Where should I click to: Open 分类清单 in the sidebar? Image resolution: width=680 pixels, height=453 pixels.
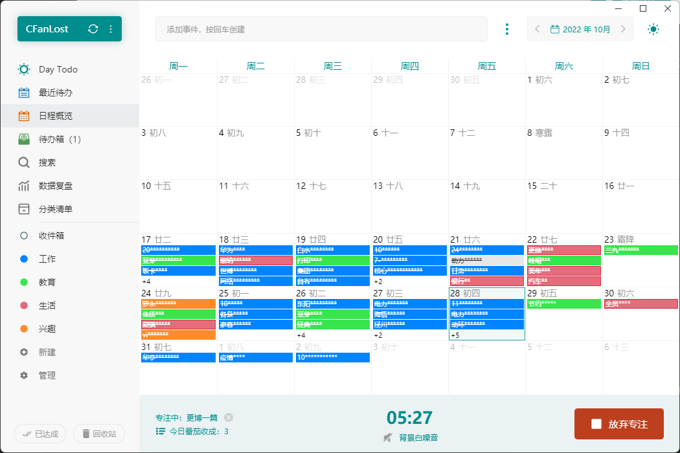70,210
